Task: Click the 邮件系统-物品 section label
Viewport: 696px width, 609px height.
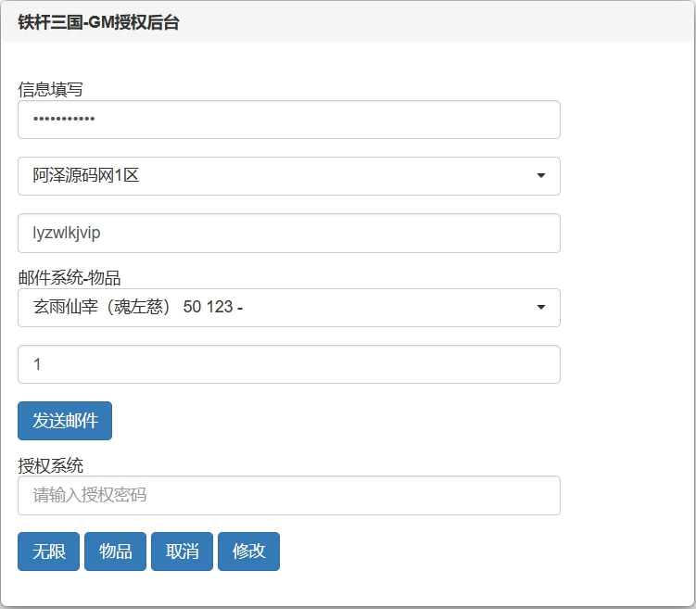Action: point(70,277)
